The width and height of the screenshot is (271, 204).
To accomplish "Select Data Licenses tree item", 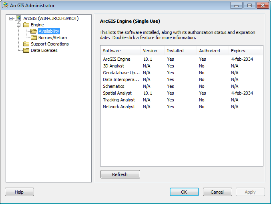I will pyautogui.click(x=44, y=50).
